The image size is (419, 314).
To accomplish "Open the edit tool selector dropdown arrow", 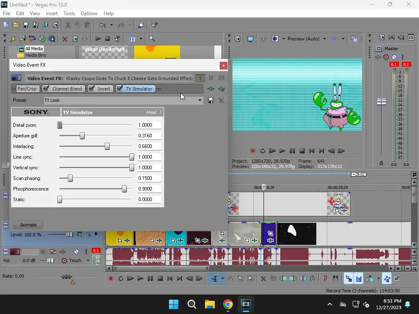I will point(223,278).
